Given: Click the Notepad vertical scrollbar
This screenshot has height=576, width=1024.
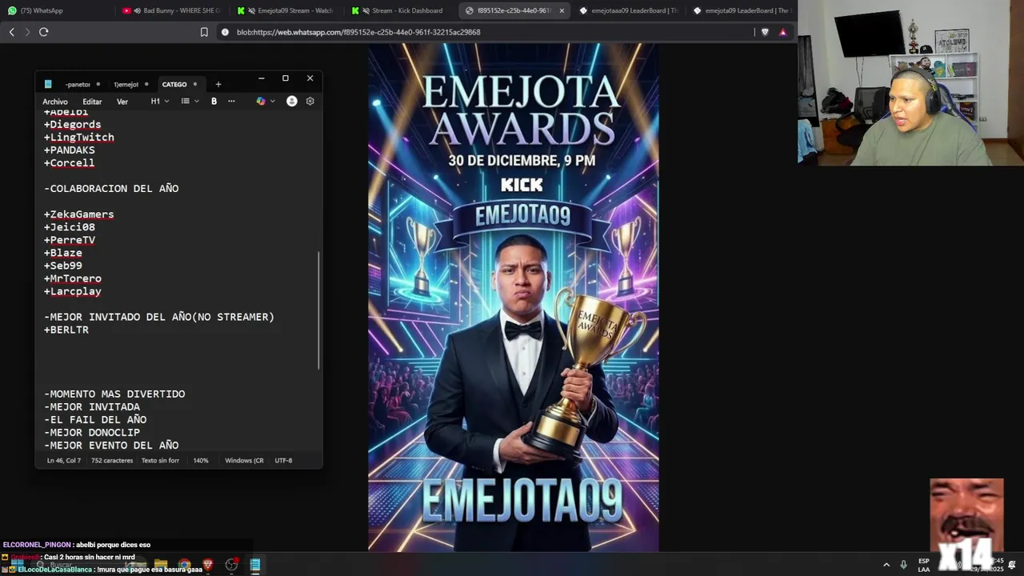Looking at the screenshot, I should (x=319, y=310).
